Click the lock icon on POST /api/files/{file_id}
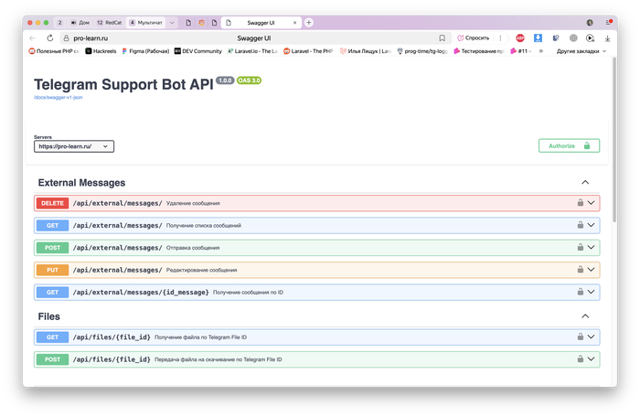Screen dimensions: 640x417 click(x=580, y=359)
